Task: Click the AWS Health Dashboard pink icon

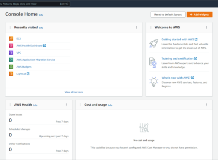Action: (x=11, y=46)
